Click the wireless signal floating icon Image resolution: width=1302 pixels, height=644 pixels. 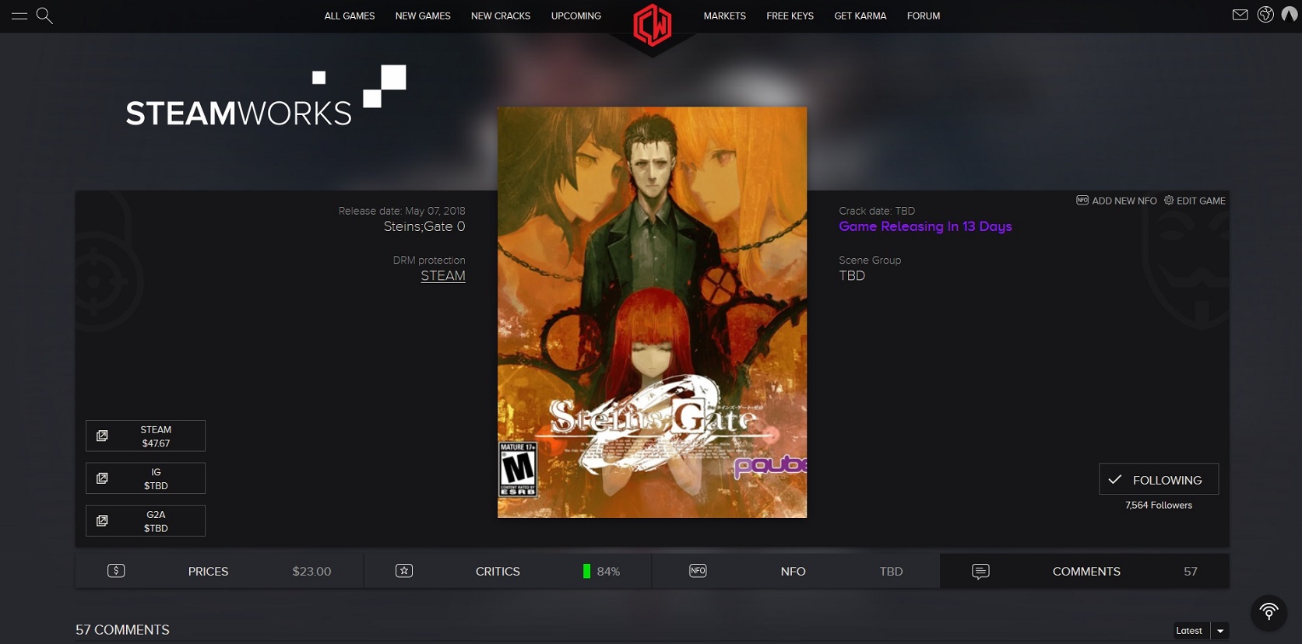pos(1269,612)
